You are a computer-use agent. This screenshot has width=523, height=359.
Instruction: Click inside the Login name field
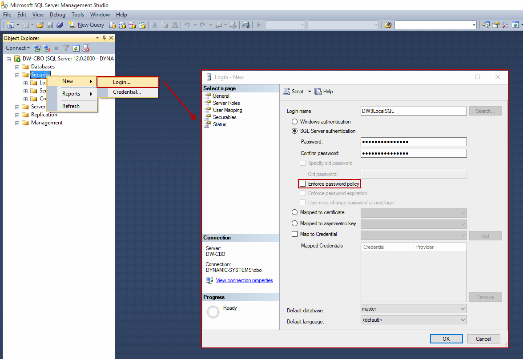(414, 111)
